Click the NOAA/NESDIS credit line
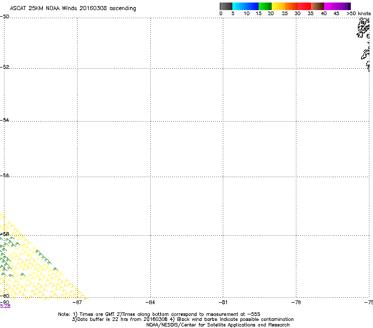The height and width of the screenshot is (328, 373). point(218,325)
